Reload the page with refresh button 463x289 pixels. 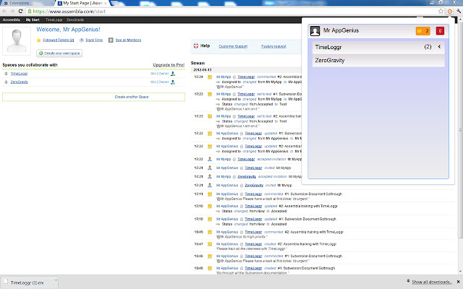pos(20,12)
